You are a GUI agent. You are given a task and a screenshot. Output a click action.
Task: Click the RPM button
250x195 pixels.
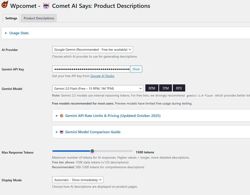(152, 88)
